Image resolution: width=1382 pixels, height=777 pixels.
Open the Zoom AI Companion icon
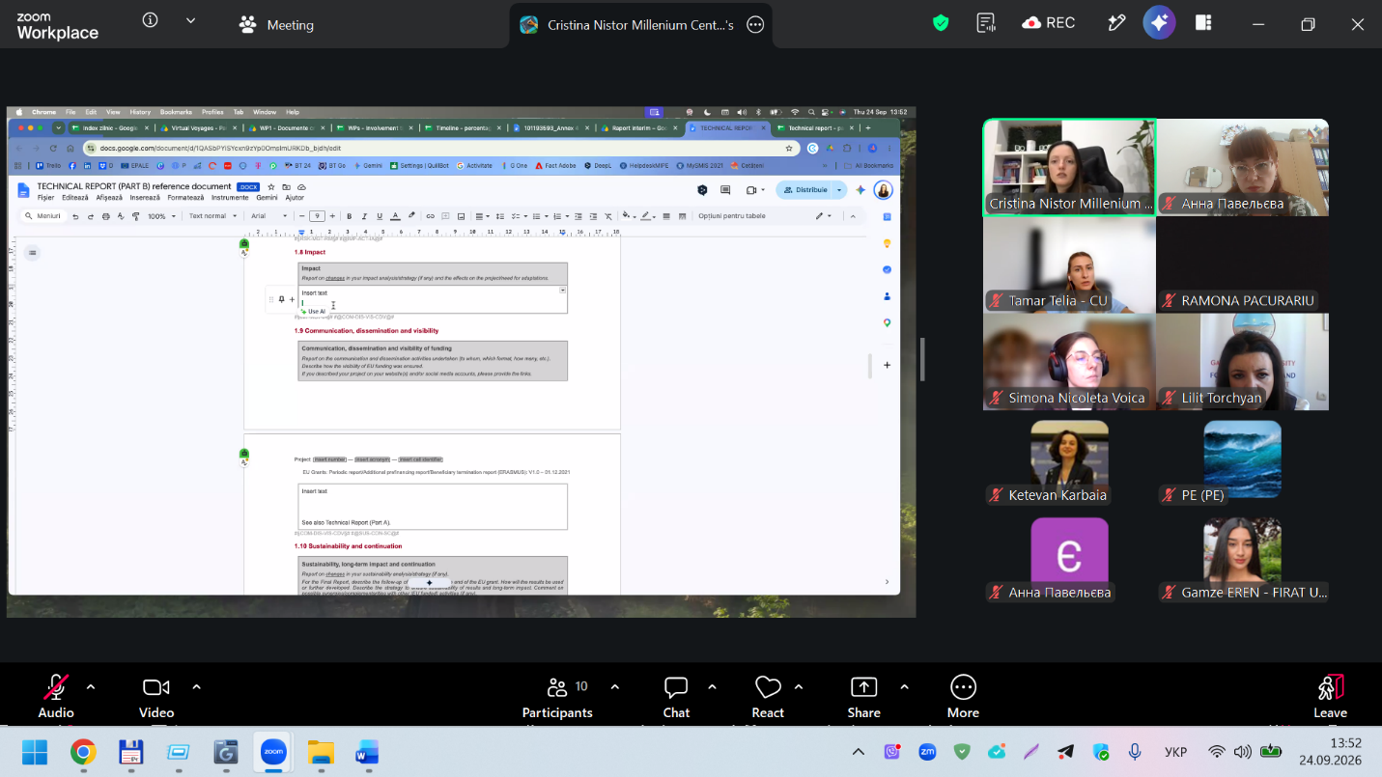(1159, 23)
